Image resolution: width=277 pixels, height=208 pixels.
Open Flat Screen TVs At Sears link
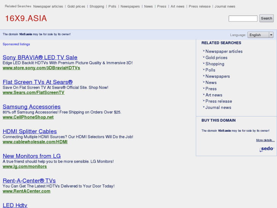click(x=38, y=82)
